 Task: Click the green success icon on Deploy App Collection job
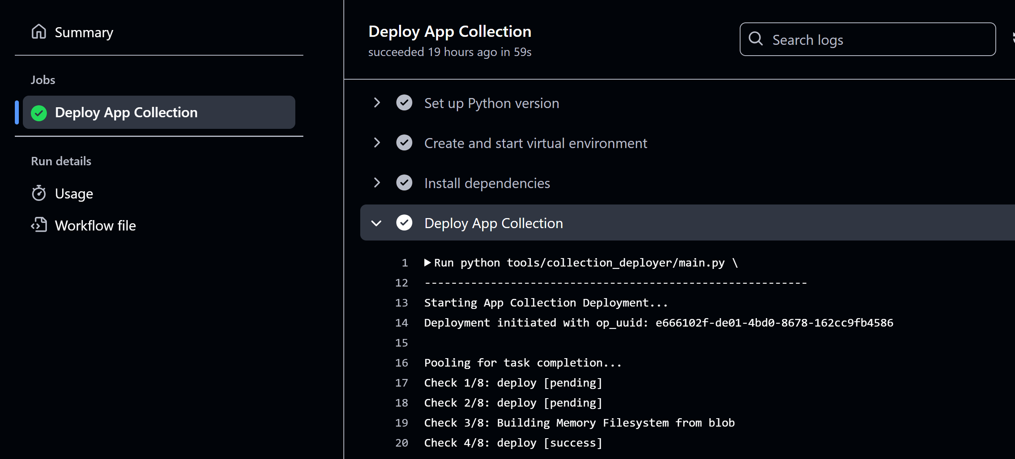pyautogui.click(x=38, y=112)
